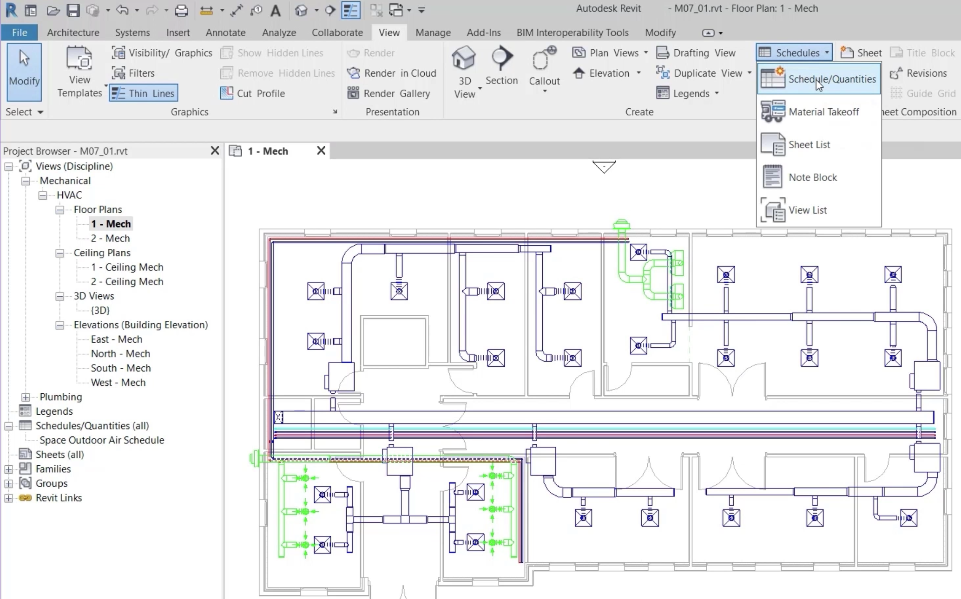Expand the Families tree node

click(x=9, y=469)
